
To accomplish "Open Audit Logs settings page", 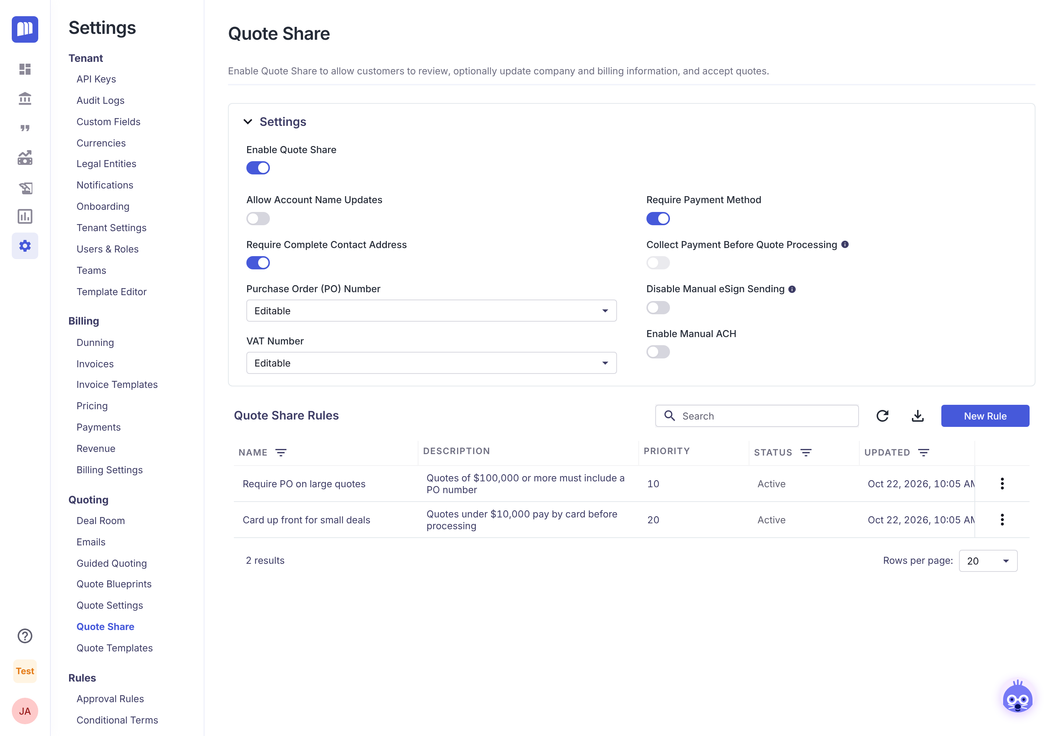I will pyautogui.click(x=100, y=100).
